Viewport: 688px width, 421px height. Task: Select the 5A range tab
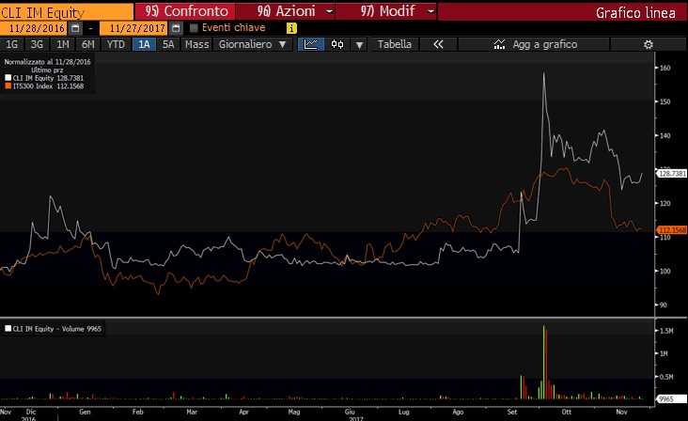click(168, 44)
